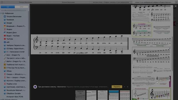Screen dimensions: 178x100
Task: Open the Тато — сводка bookmark icon
Action: (x=5, y=77)
